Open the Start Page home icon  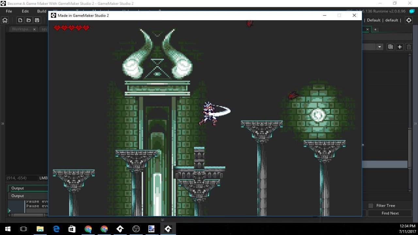click(5, 20)
